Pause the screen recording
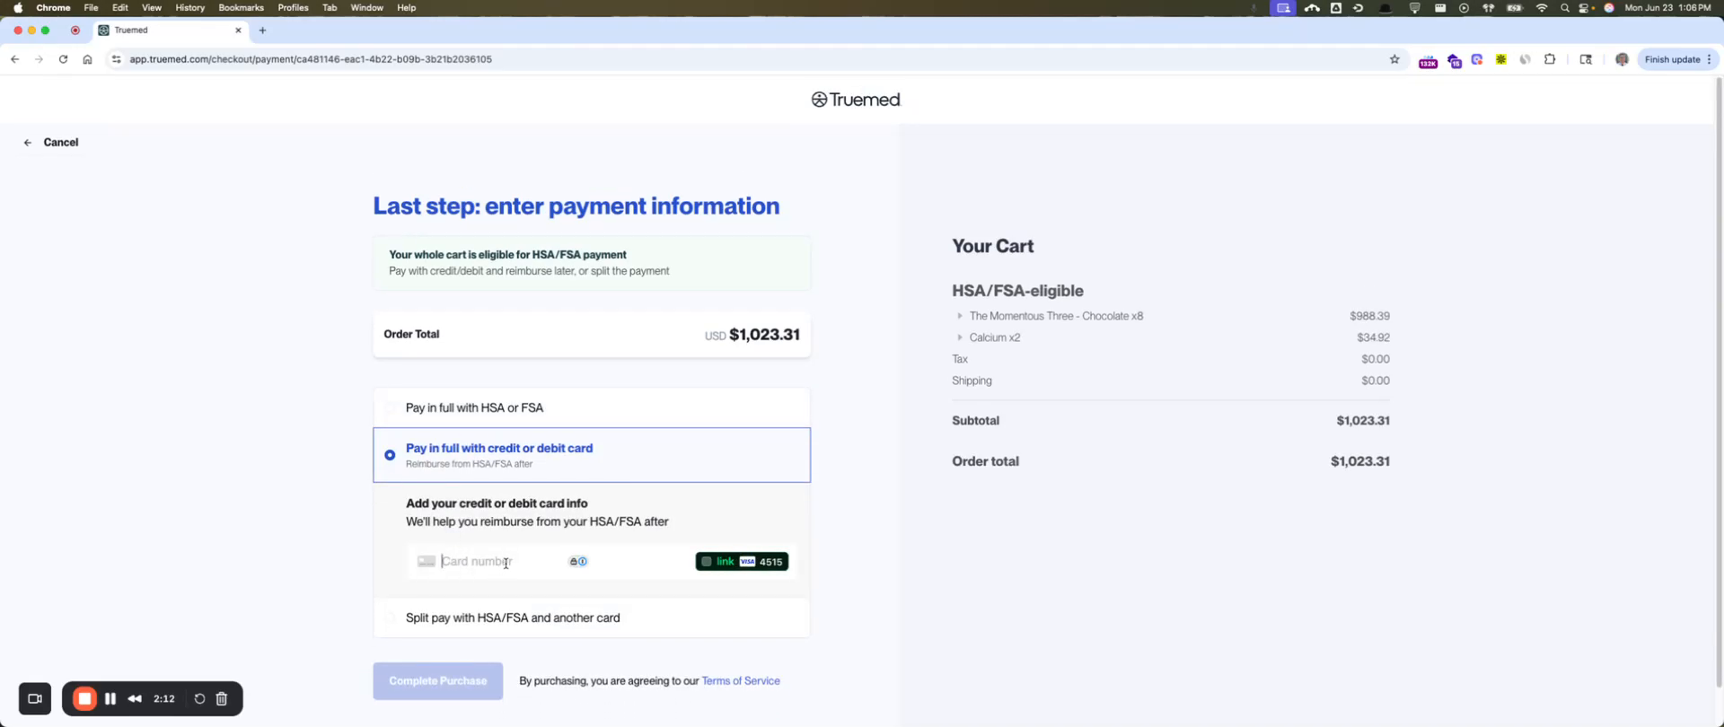This screenshot has height=727, width=1724. point(110,699)
